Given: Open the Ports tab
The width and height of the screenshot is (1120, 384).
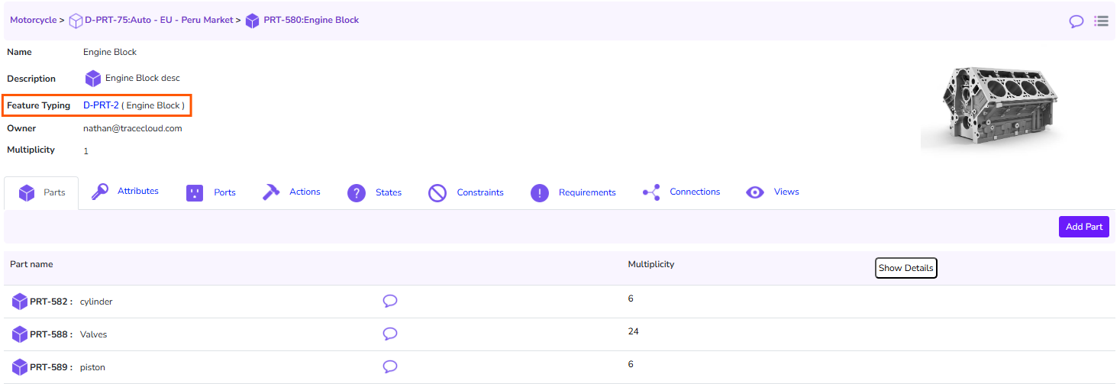Looking at the screenshot, I should (x=224, y=192).
